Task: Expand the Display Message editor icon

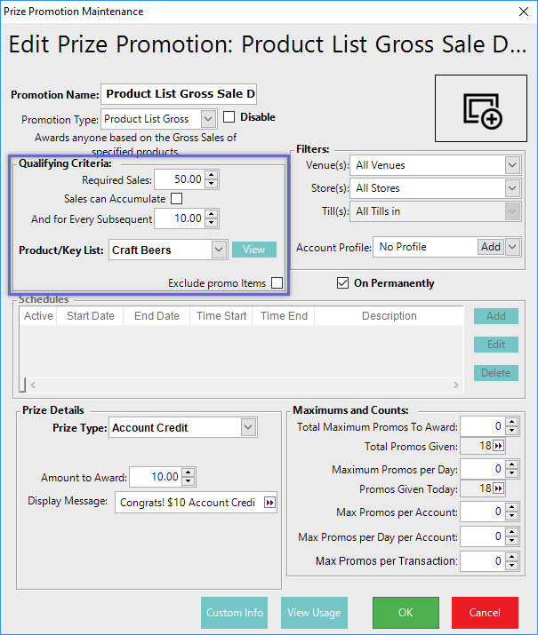Action: pos(269,503)
